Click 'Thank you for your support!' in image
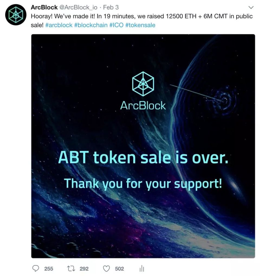 [143, 184]
